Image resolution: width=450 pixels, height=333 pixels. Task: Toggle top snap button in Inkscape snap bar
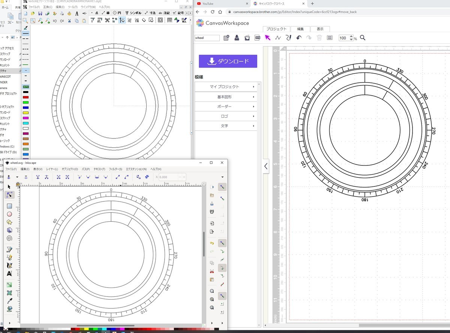click(222, 187)
